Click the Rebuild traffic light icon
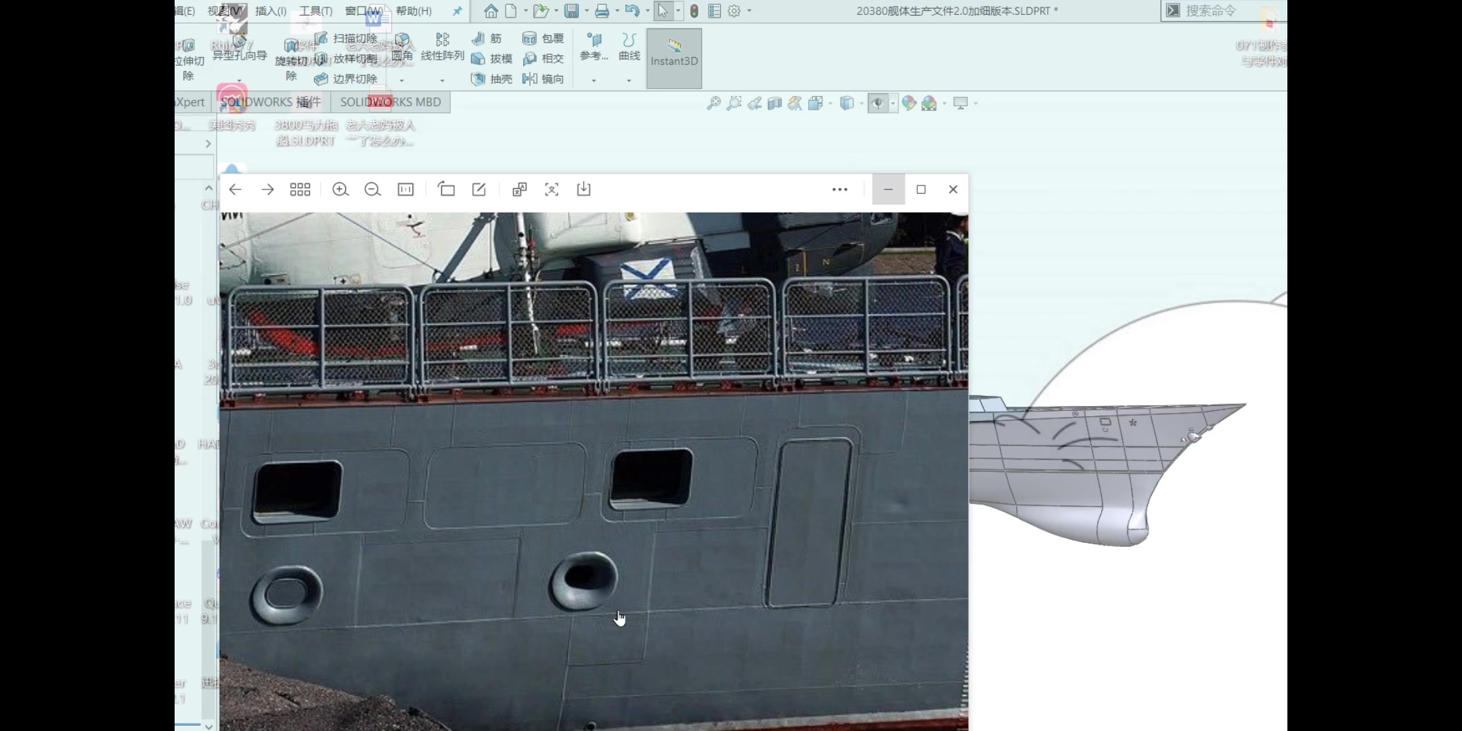 click(694, 11)
